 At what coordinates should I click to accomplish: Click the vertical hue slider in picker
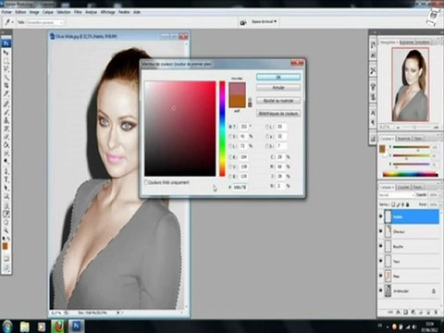(222, 129)
